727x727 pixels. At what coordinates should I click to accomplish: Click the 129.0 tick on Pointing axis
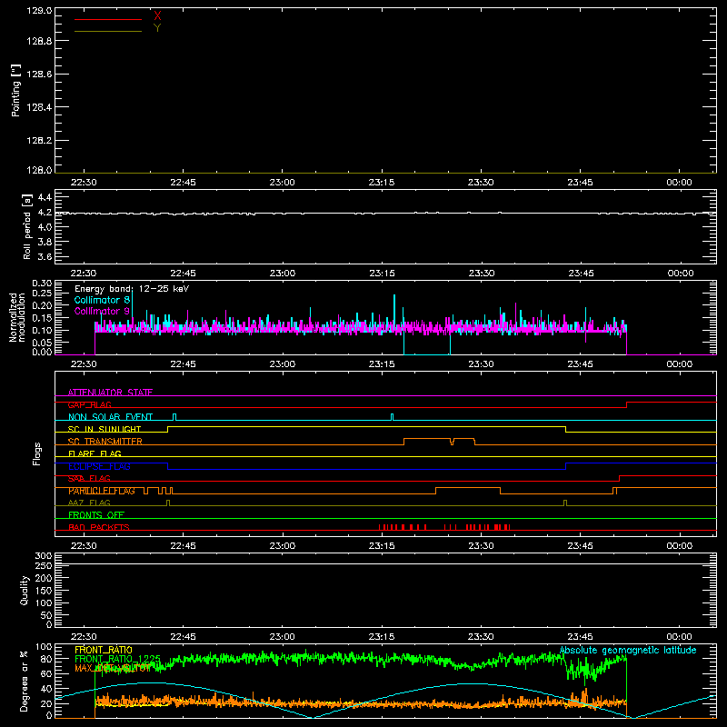pyautogui.click(x=39, y=11)
